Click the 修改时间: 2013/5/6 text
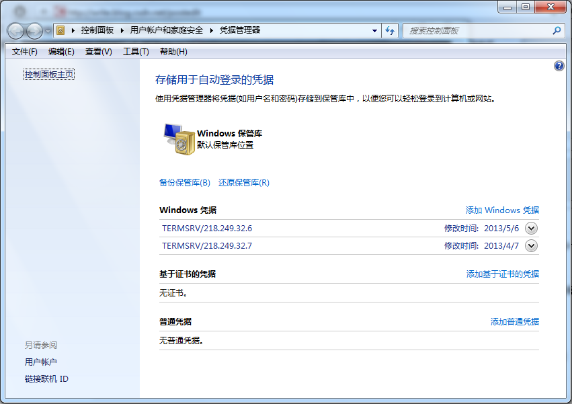Image resolution: width=572 pixels, height=404 pixels. coord(481,229)
